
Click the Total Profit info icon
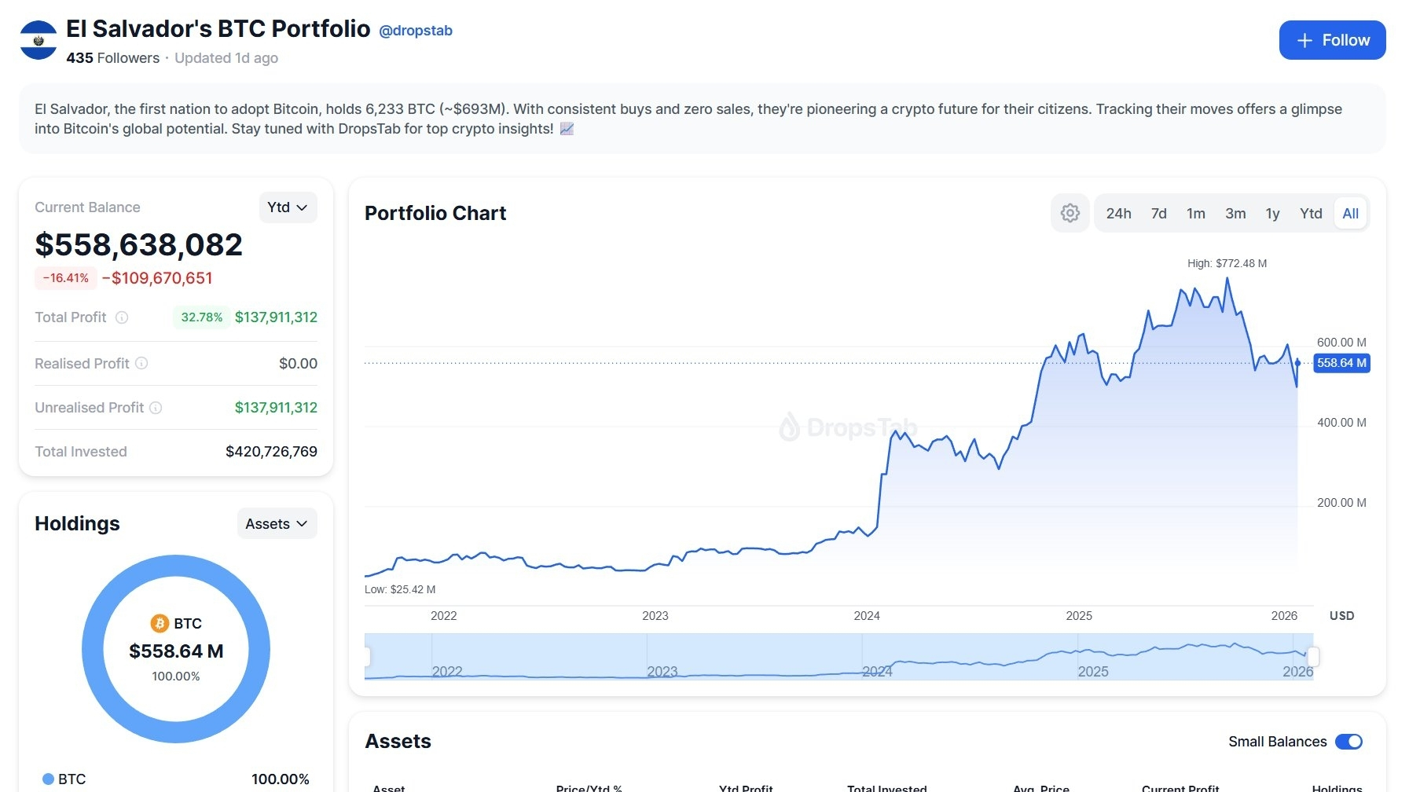tap(122, 317)
